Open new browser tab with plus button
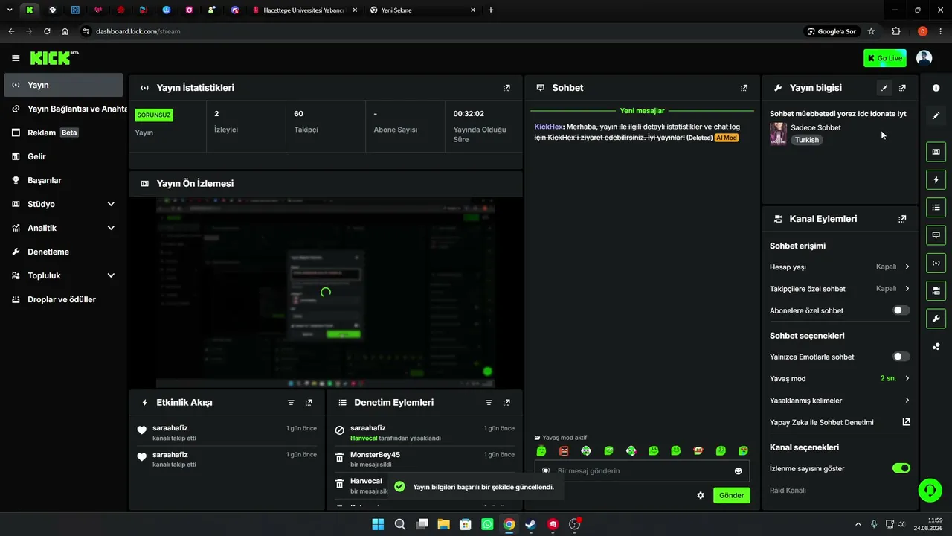 pos(490,10)
